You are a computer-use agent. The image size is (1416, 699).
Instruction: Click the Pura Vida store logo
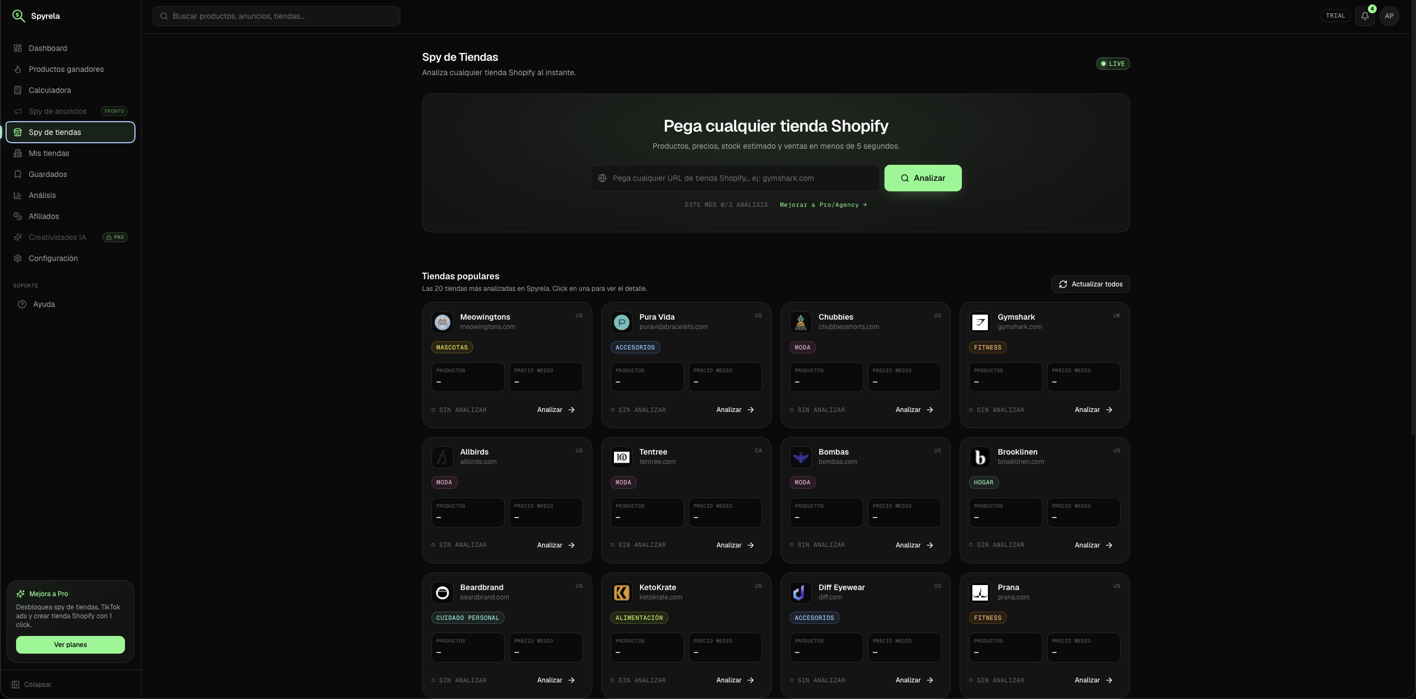pos(622,322)
